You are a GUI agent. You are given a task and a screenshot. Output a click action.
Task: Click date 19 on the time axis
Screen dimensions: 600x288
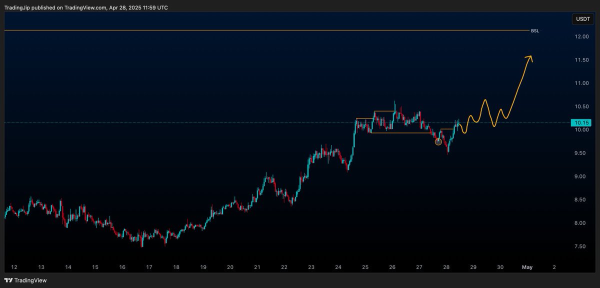203,267
